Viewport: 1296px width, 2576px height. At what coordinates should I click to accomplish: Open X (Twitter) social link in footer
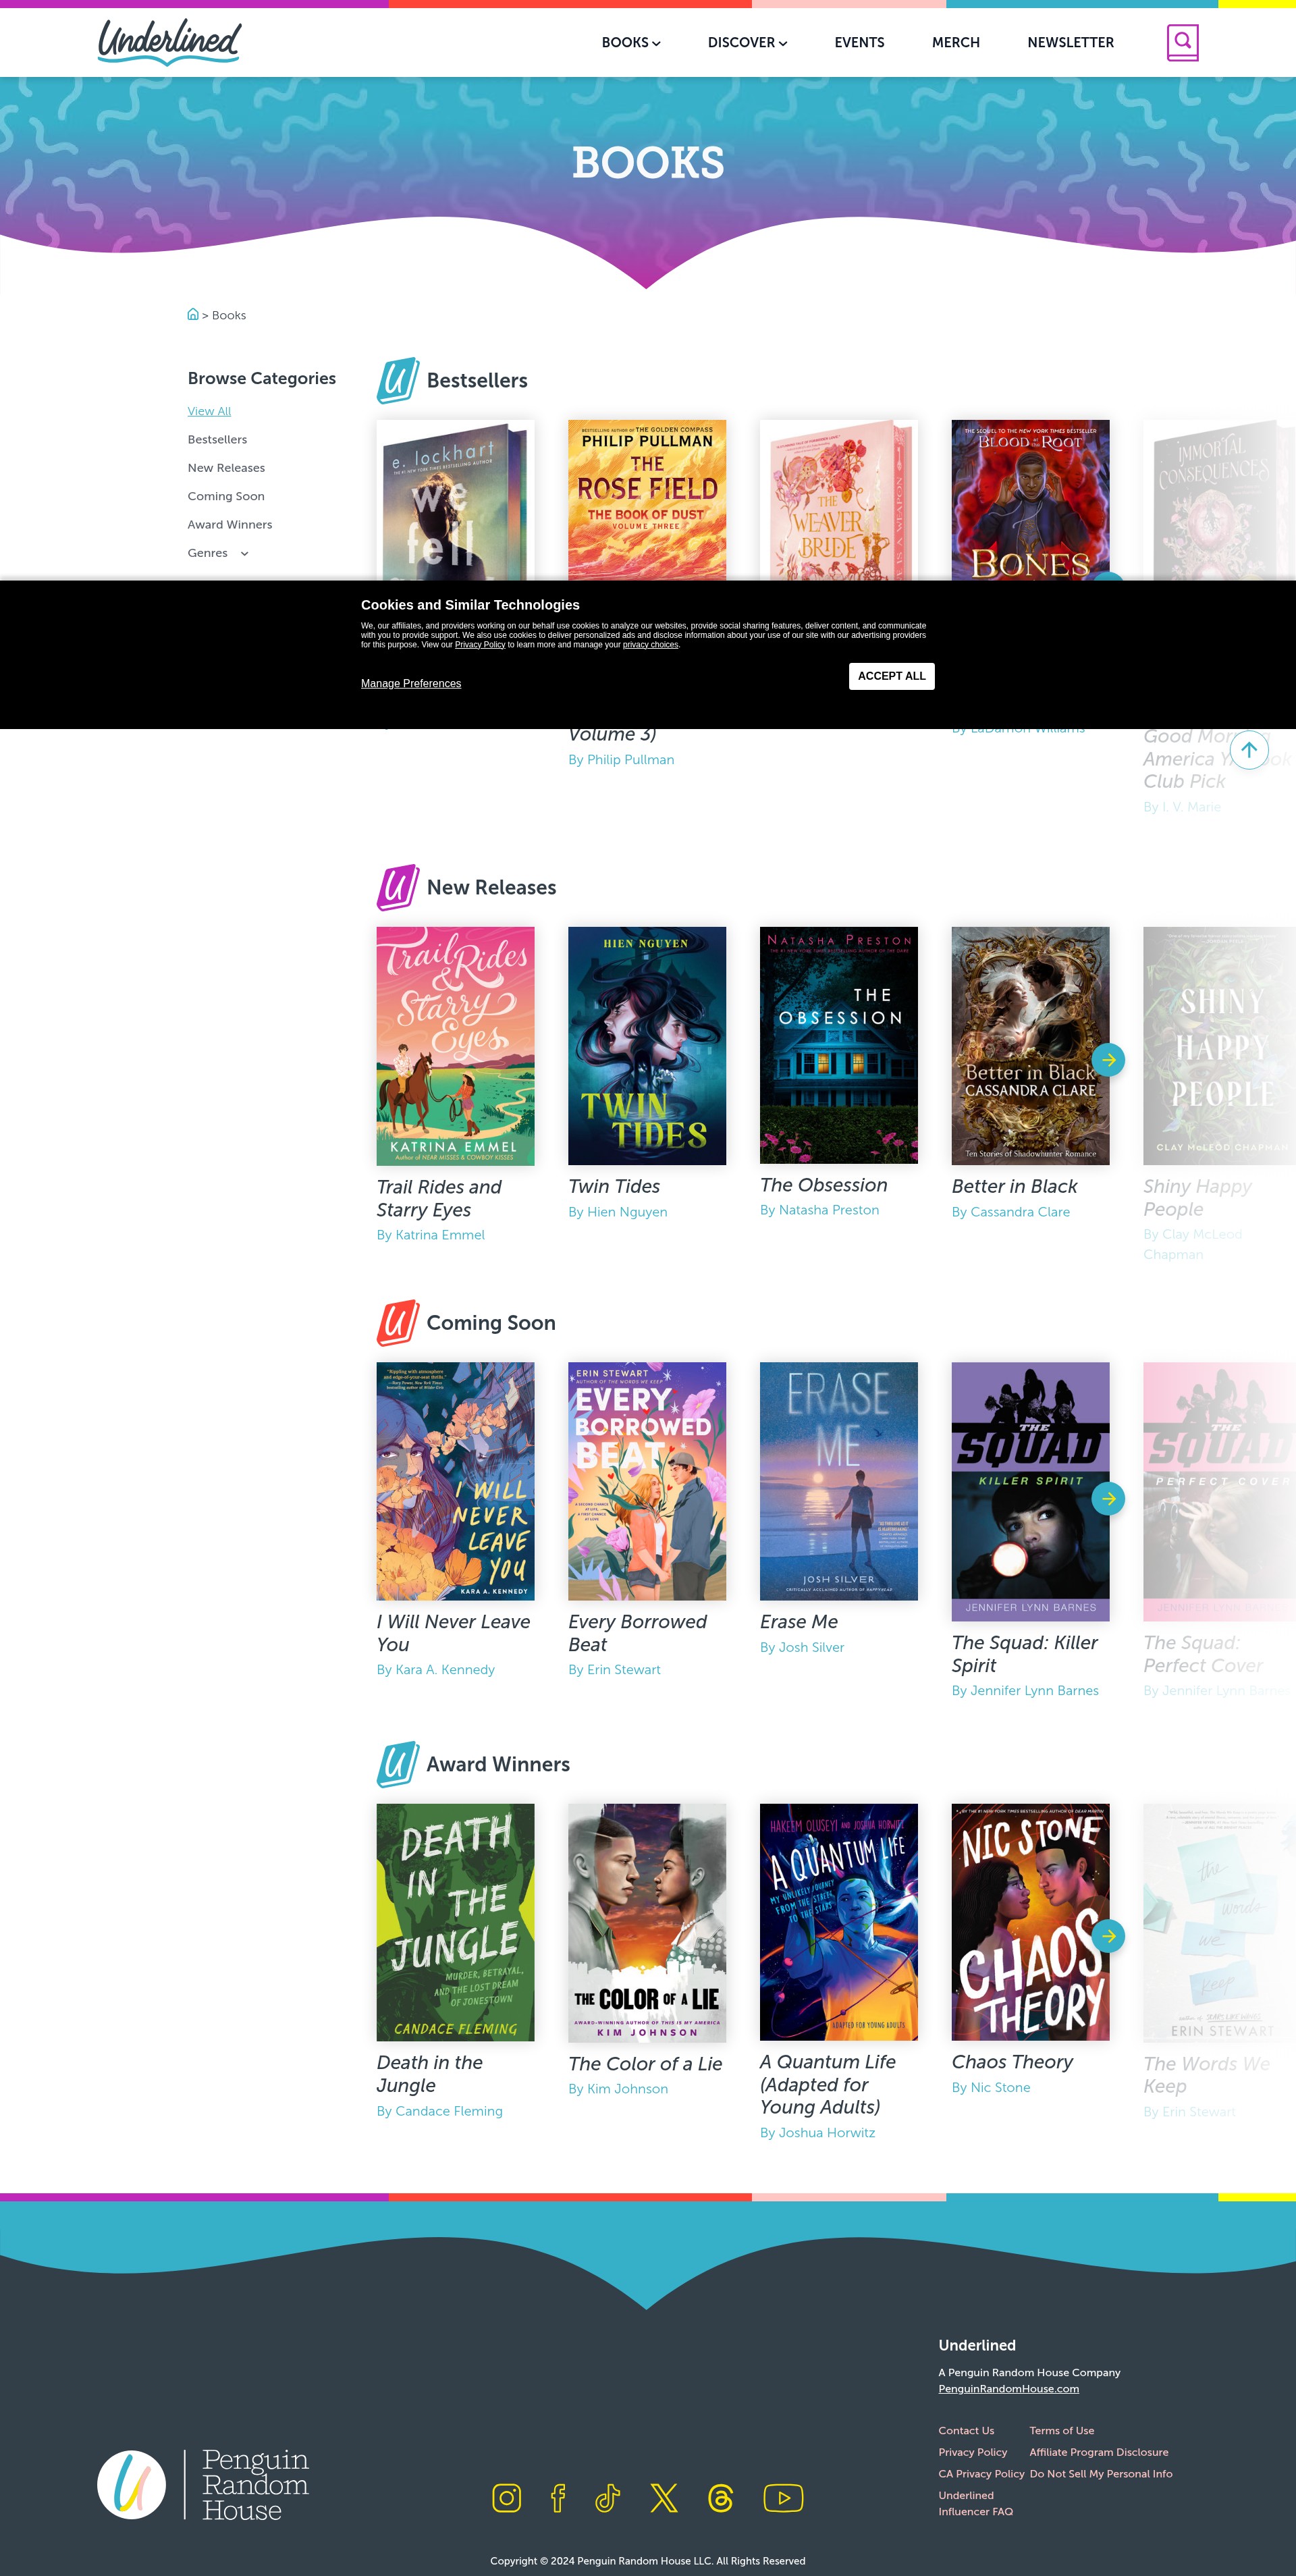[664, 2498]
